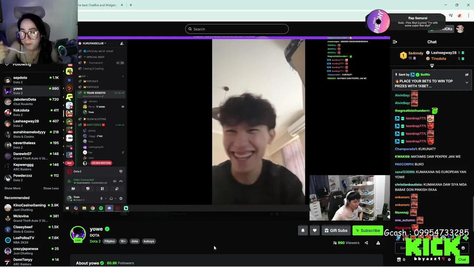Image resolution: width=474 pixels, height=267 pixels.
Task: Toggle Discord microphone mute
Action: [x=101, y=198]
